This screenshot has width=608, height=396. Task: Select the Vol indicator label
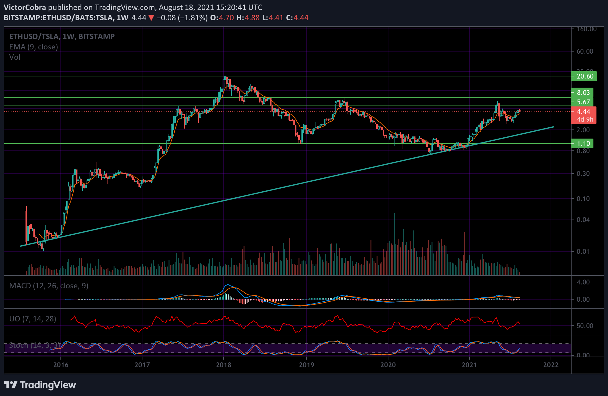point(15,57)
